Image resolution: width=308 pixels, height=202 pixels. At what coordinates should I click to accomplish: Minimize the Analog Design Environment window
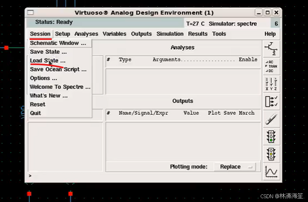coord(259,13)
